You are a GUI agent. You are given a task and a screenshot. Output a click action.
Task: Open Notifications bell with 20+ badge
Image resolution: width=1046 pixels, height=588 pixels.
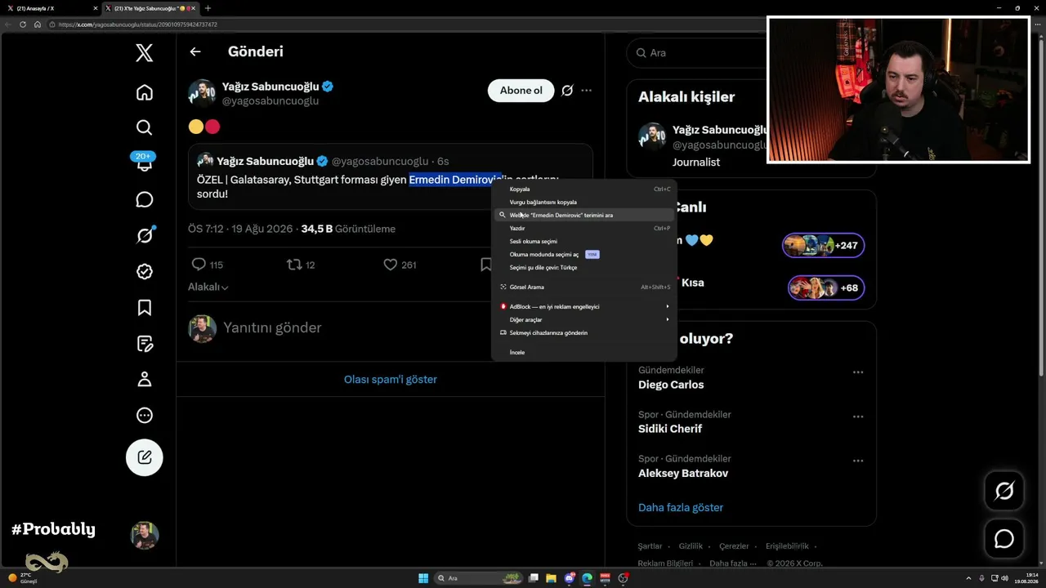(144, 162)
